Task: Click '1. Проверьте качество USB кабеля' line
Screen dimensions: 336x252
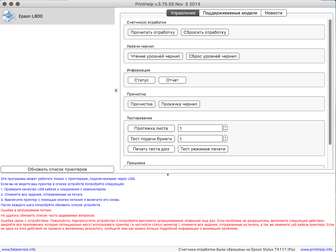Action: [53, 189]
